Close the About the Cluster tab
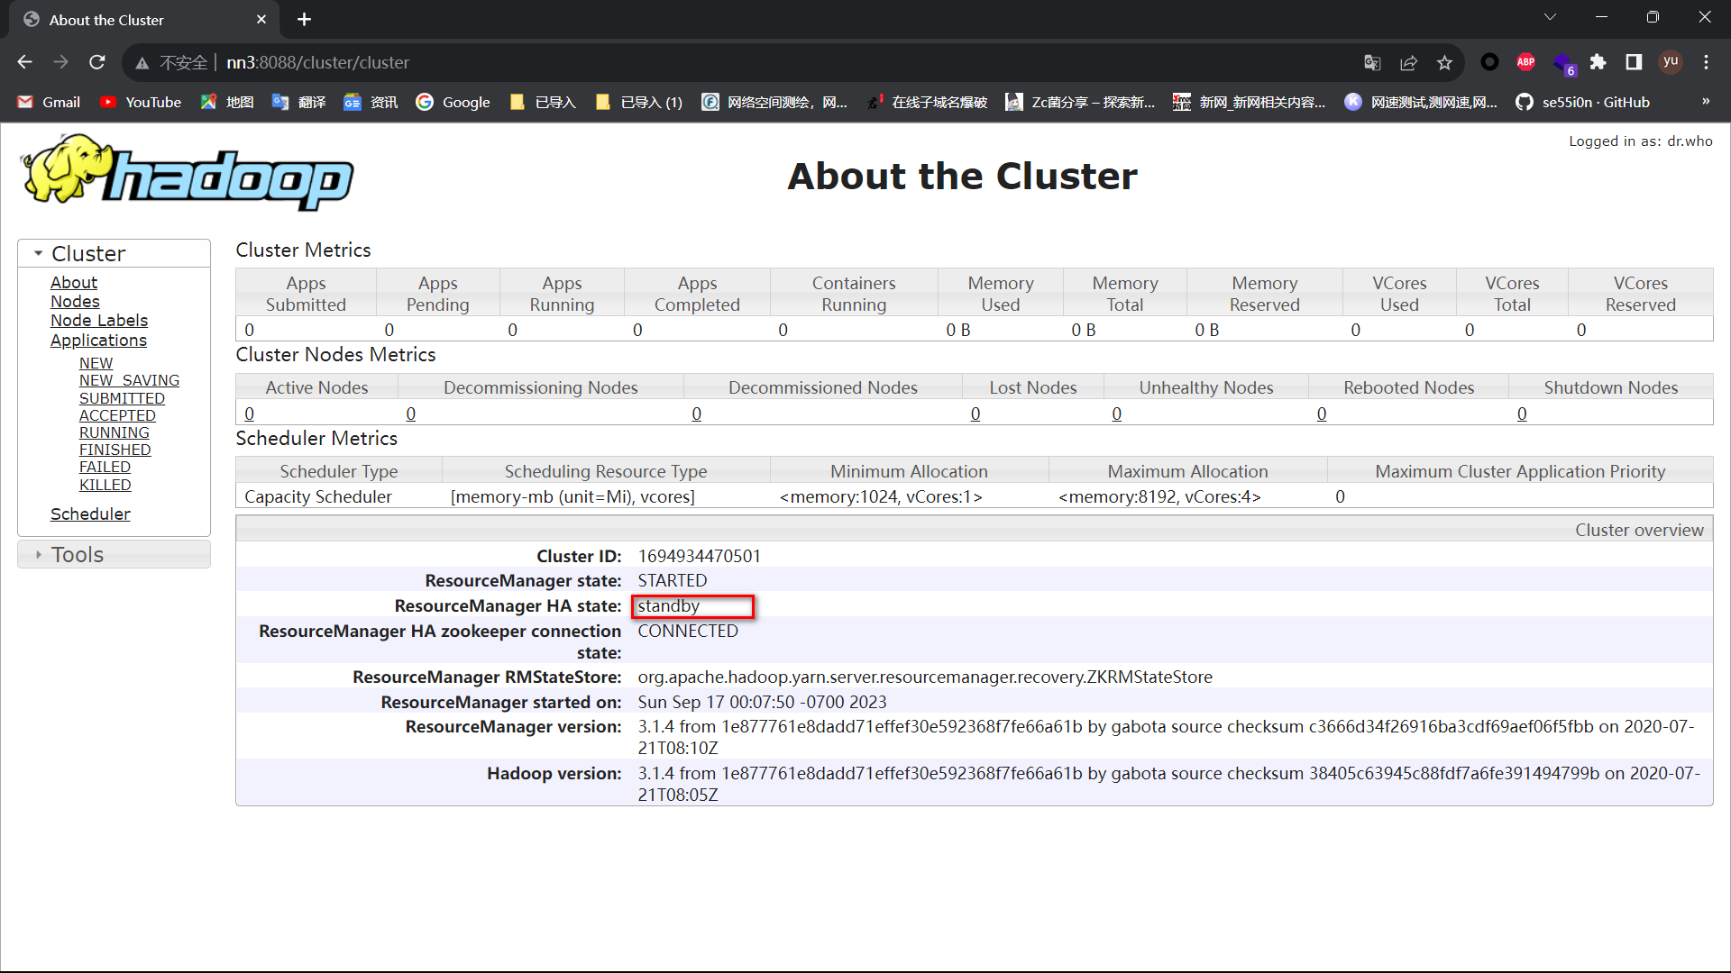 [x=261, y=19]
